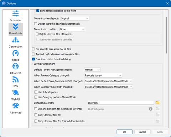Browse folder for Default Save Path
Image resolution: width=171 pixels, height=137 pixels.
[157, 103]
